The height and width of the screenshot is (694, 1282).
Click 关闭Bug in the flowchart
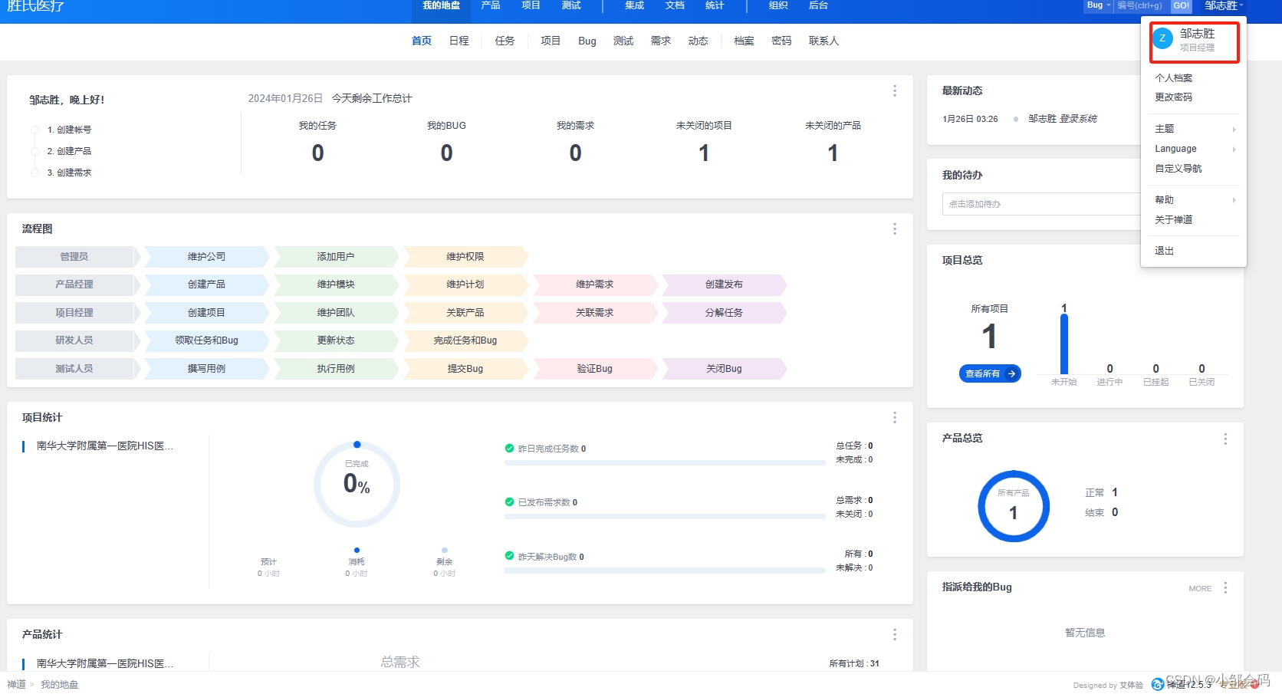click(x=724, y=369)
